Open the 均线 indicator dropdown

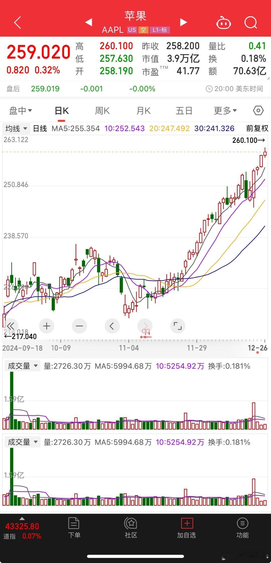(16, 129)
